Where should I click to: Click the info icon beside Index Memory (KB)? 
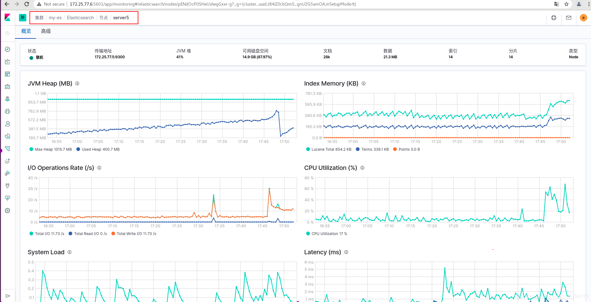[x=364, y=83]
